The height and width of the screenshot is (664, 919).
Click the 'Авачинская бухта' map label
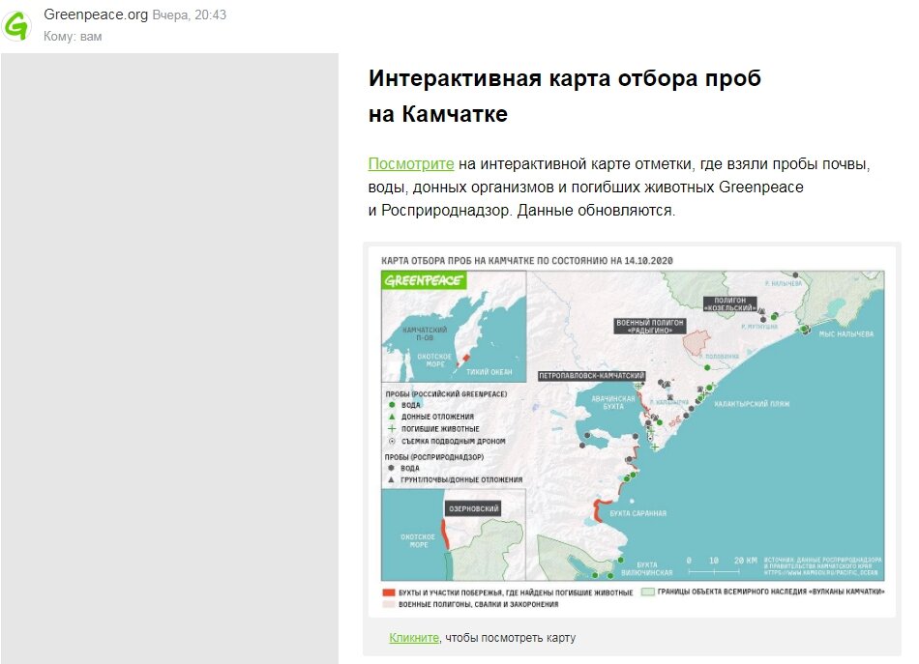click(613, 402)
